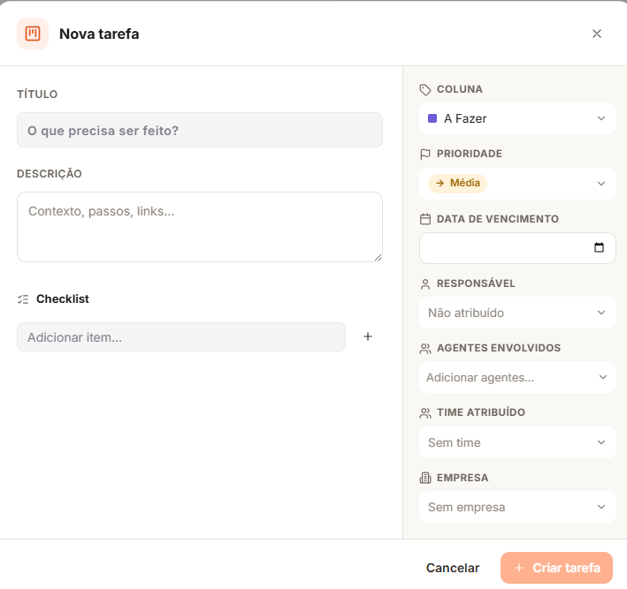Click the TÍTULO field label
Screen dimensions: 627x589
[x=37, y=94]
